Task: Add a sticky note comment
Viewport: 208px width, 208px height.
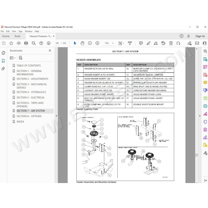Action: pos(141,43)
